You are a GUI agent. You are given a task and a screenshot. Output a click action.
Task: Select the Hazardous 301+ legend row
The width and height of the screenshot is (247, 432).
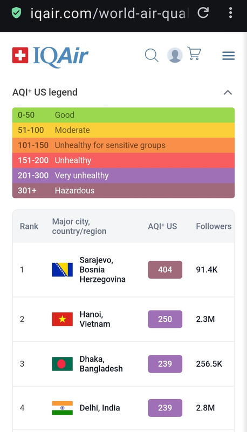(123, 191)
